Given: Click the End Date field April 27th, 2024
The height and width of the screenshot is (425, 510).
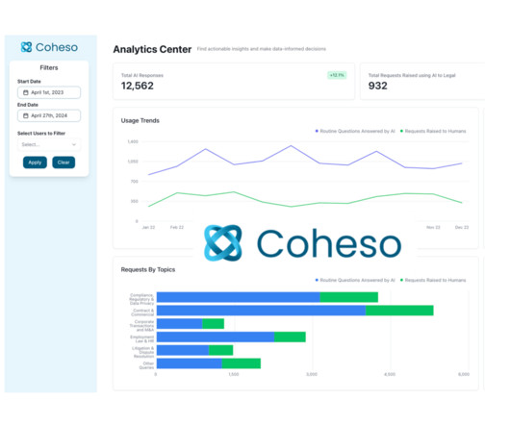Looking at the screenshot, I should click(x=49, y=115).
